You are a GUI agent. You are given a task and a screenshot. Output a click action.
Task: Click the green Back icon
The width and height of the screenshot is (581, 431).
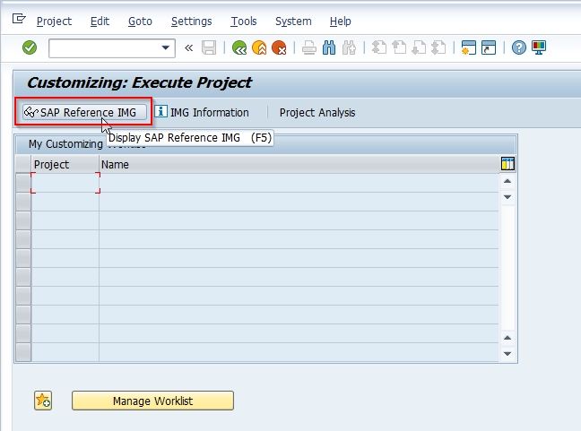pyautogui.click(x=239, y=47)
